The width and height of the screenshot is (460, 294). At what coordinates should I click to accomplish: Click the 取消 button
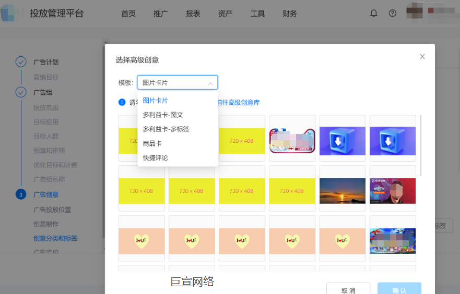click(x=348, y=289)
